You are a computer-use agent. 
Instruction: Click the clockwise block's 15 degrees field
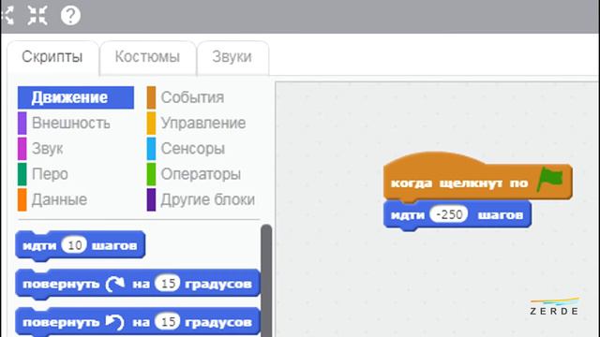[x=167, y=284]
